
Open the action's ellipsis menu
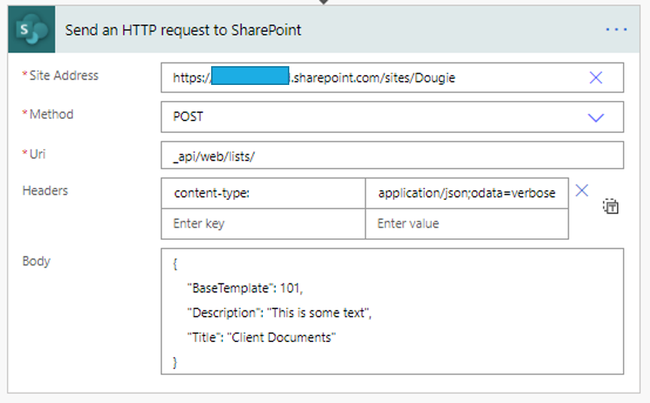615,30
